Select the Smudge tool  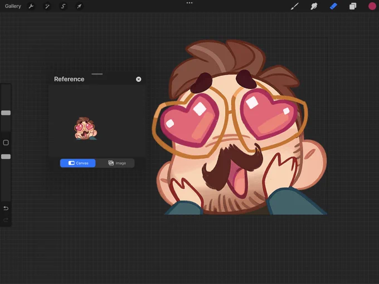[x=314, y=6]
